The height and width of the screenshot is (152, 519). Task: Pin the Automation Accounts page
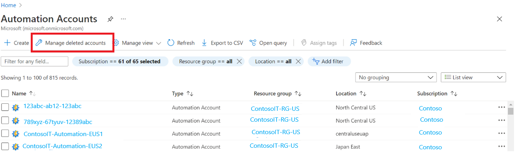(x=110, y=19)
